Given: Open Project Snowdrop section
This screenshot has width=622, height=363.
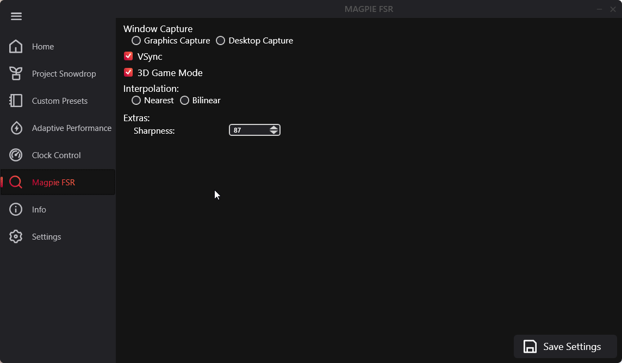Looking at the screenshot, I should click(x=64, y=74).
